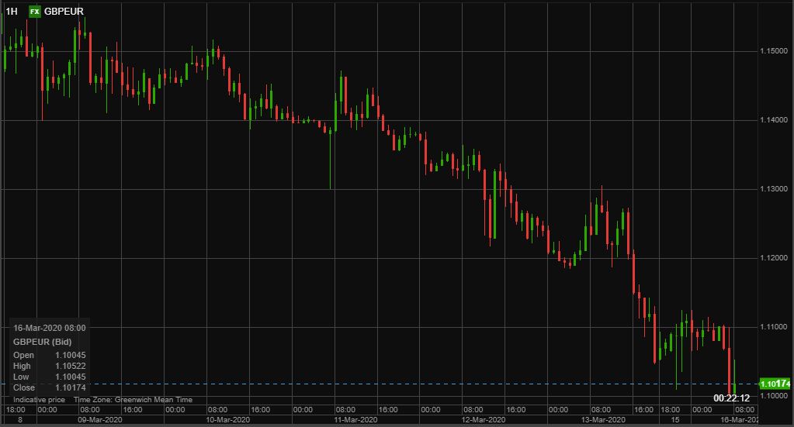The image size is (794, 427).
Task: Click the 1.11000 price axis label
Action: click(774, 327)
